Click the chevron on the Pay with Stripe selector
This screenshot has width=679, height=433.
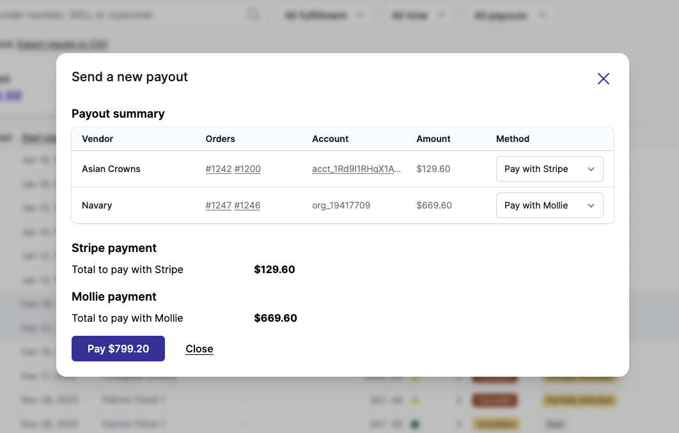(592, 169)
